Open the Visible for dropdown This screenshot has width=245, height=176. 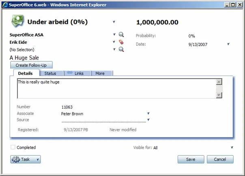232,148
